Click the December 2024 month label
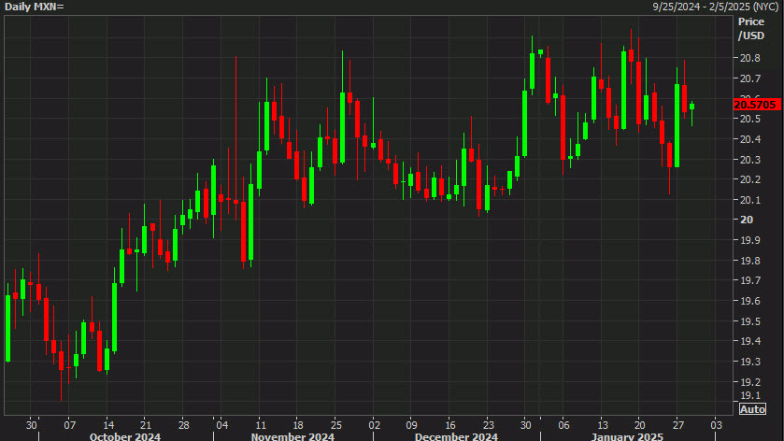 (456, 436)
